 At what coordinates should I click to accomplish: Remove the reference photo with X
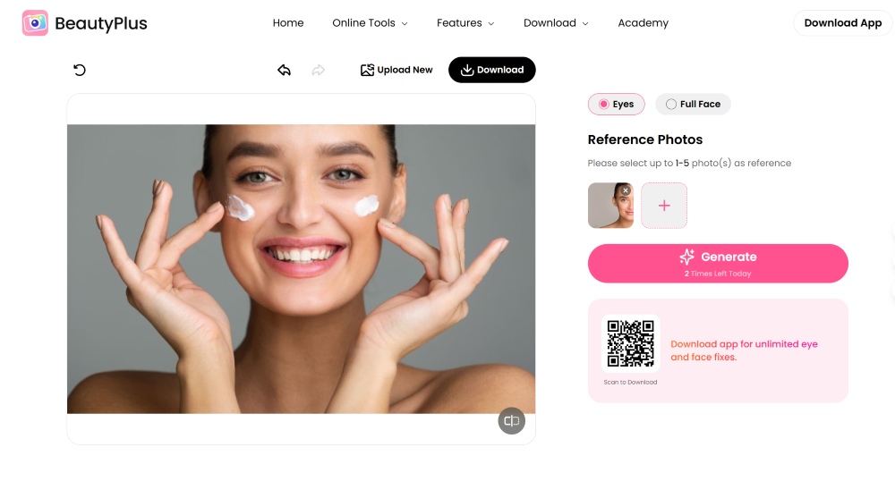(626, 190)
